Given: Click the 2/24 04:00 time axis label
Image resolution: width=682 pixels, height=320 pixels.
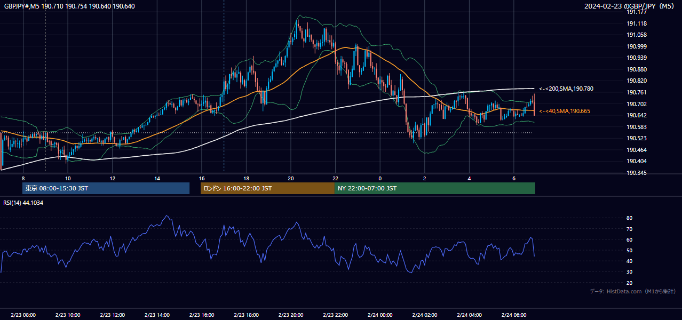Looking at the screenshot, I should 469,315.
